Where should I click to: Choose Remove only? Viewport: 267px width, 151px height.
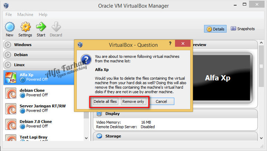[x=133, y=101]
